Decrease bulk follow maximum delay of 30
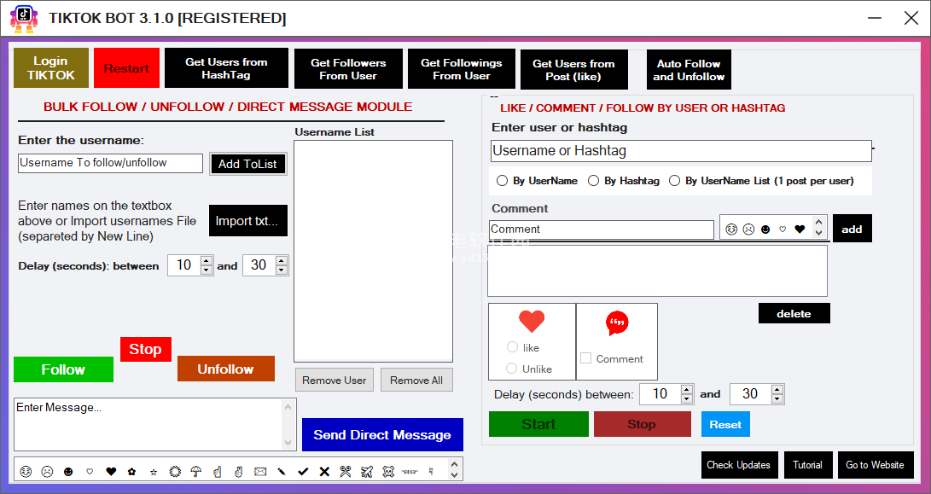Screen dimensions: 931x494 pos(282,270)
